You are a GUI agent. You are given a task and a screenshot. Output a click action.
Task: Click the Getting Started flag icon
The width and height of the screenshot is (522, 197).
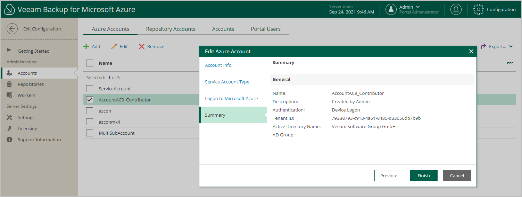point(9,51)
